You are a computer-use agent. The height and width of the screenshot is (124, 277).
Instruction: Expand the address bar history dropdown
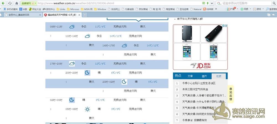(212, 3)
